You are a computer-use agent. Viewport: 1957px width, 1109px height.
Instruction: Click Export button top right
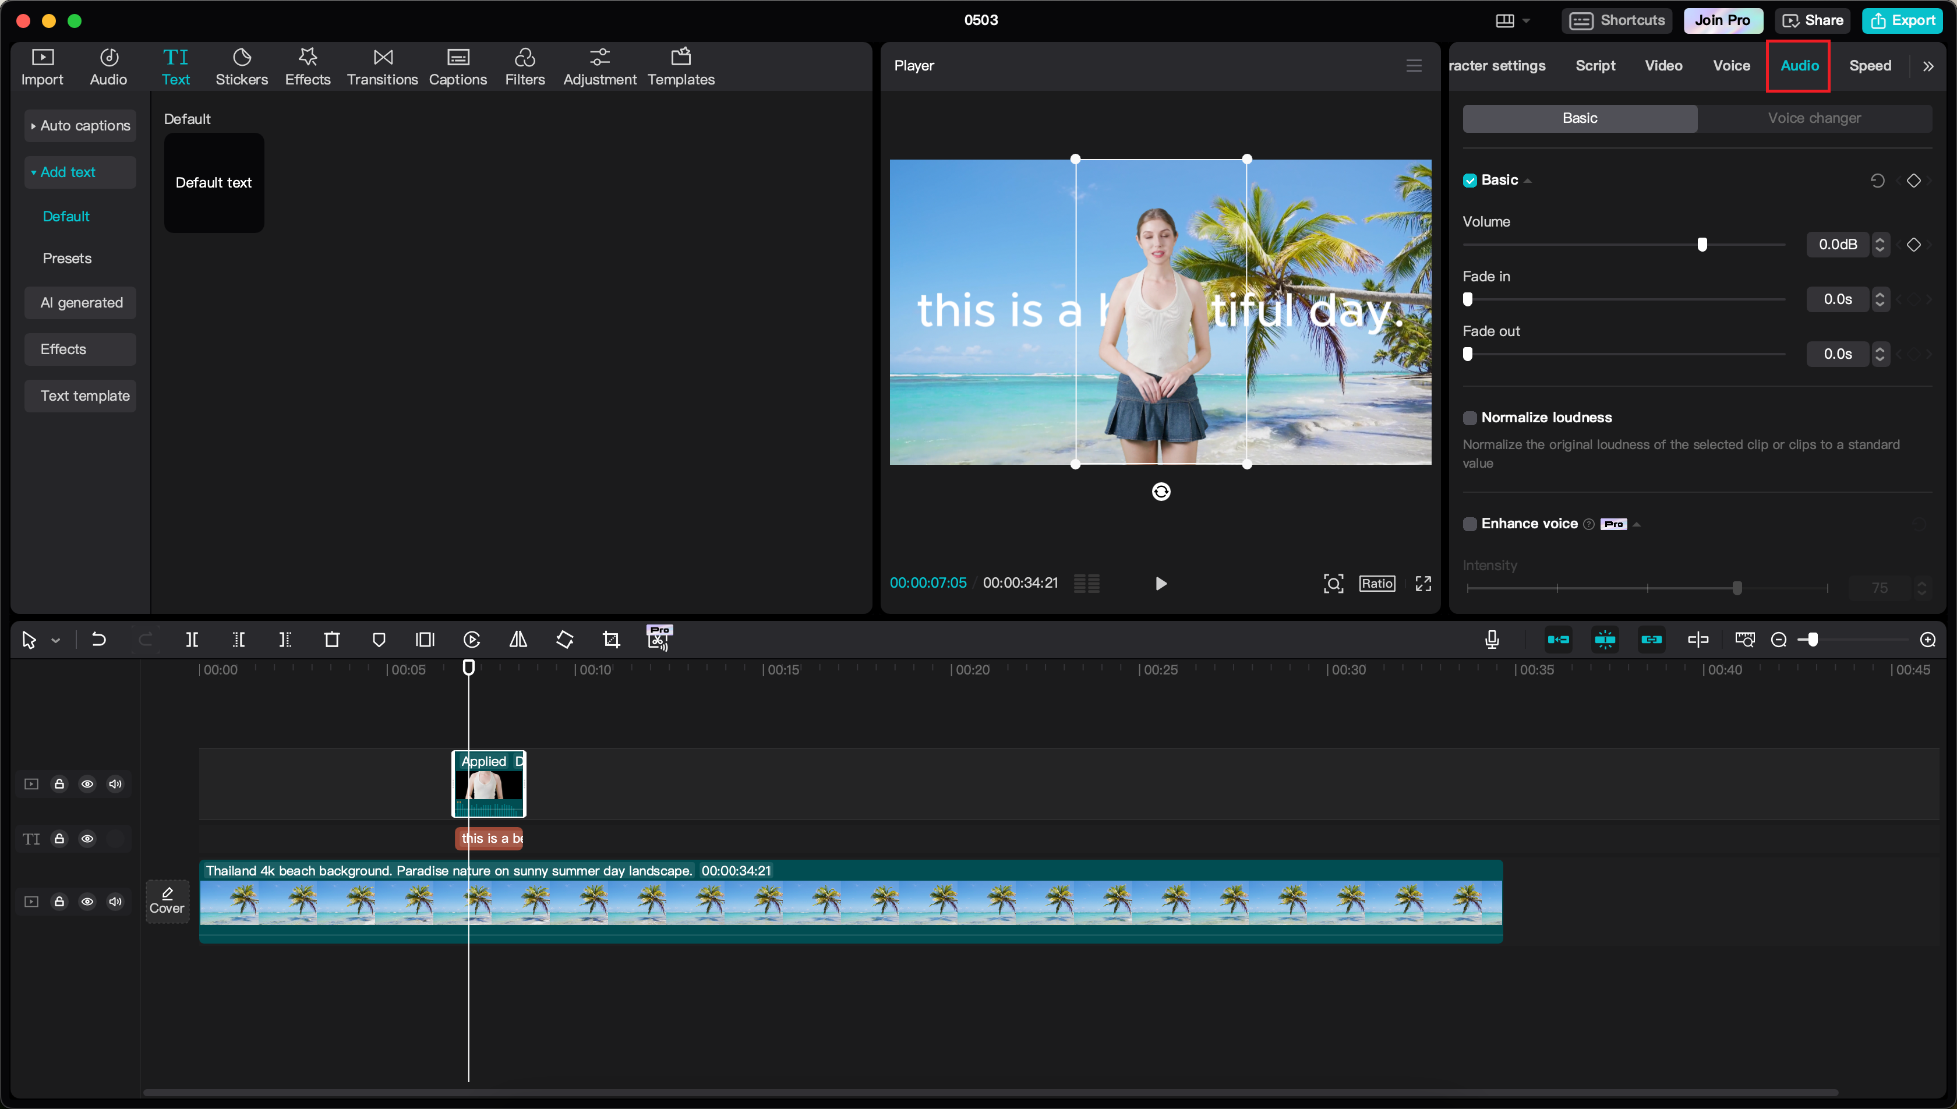[x=1905, y=19]
